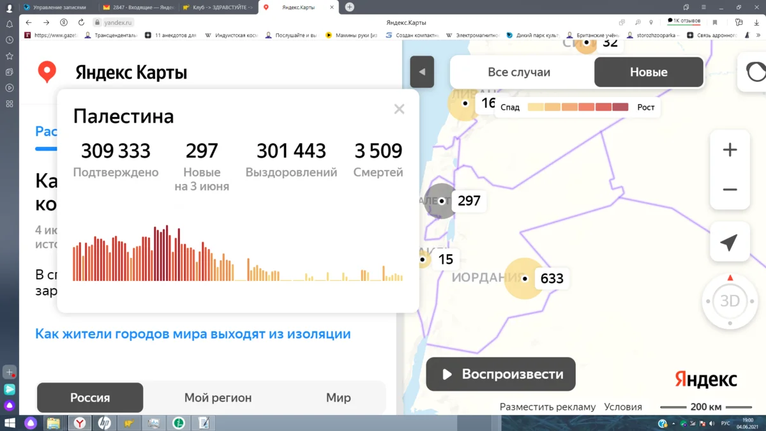766x431 pixels.
Task: Open the browser downloads arrow icon
Action: [756, 22]
